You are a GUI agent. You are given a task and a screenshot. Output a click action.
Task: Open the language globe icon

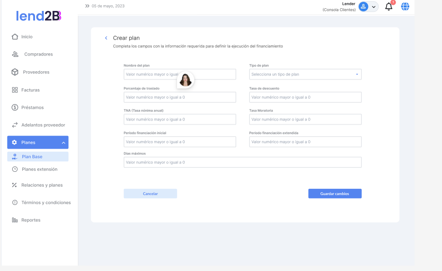[405, 7]
